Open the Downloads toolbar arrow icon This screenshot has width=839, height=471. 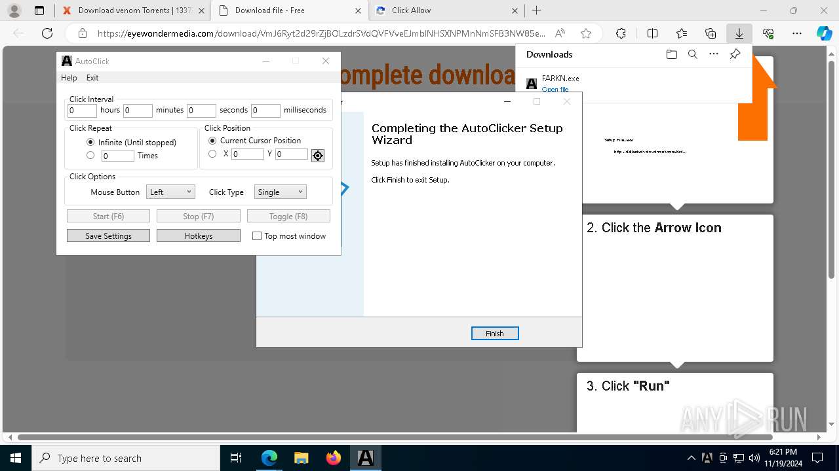739,33
